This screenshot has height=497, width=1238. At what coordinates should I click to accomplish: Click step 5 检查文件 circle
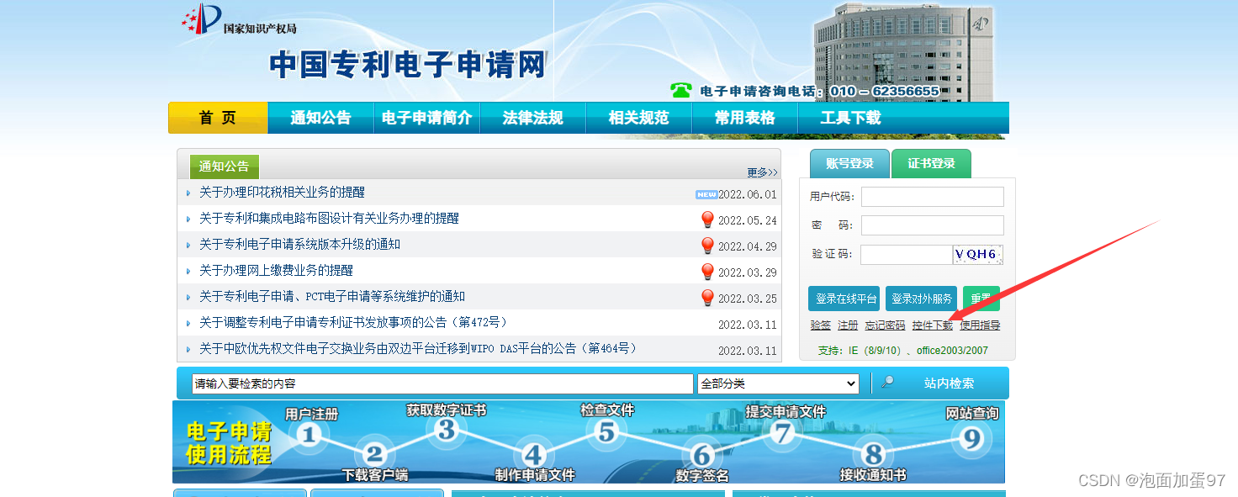(606, 432)
